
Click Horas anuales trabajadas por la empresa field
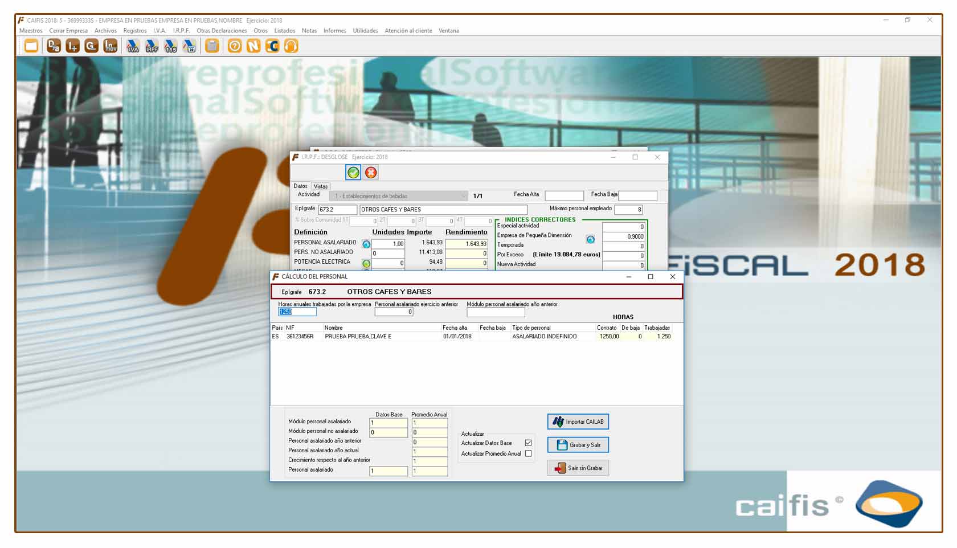297,312
